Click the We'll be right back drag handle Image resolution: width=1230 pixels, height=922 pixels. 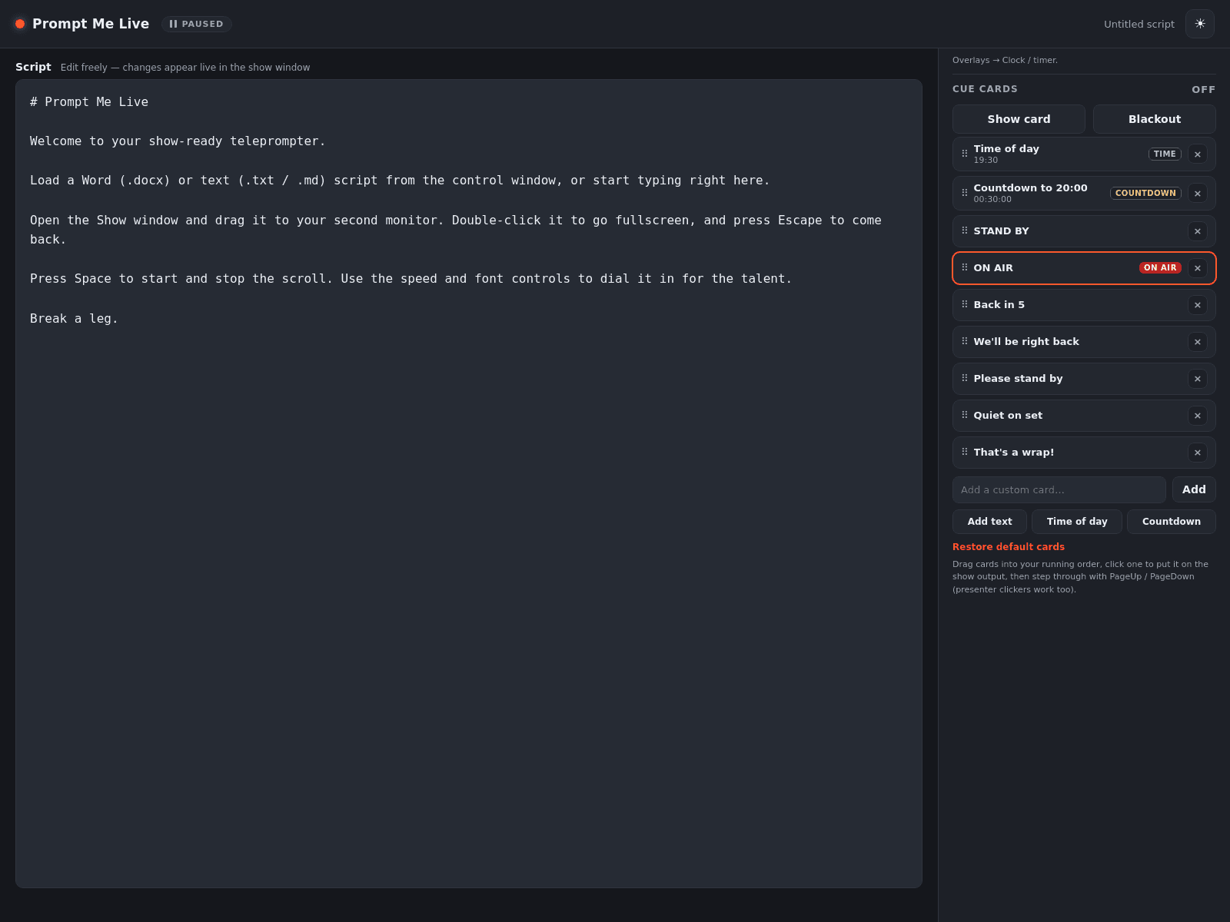point(965,341)
